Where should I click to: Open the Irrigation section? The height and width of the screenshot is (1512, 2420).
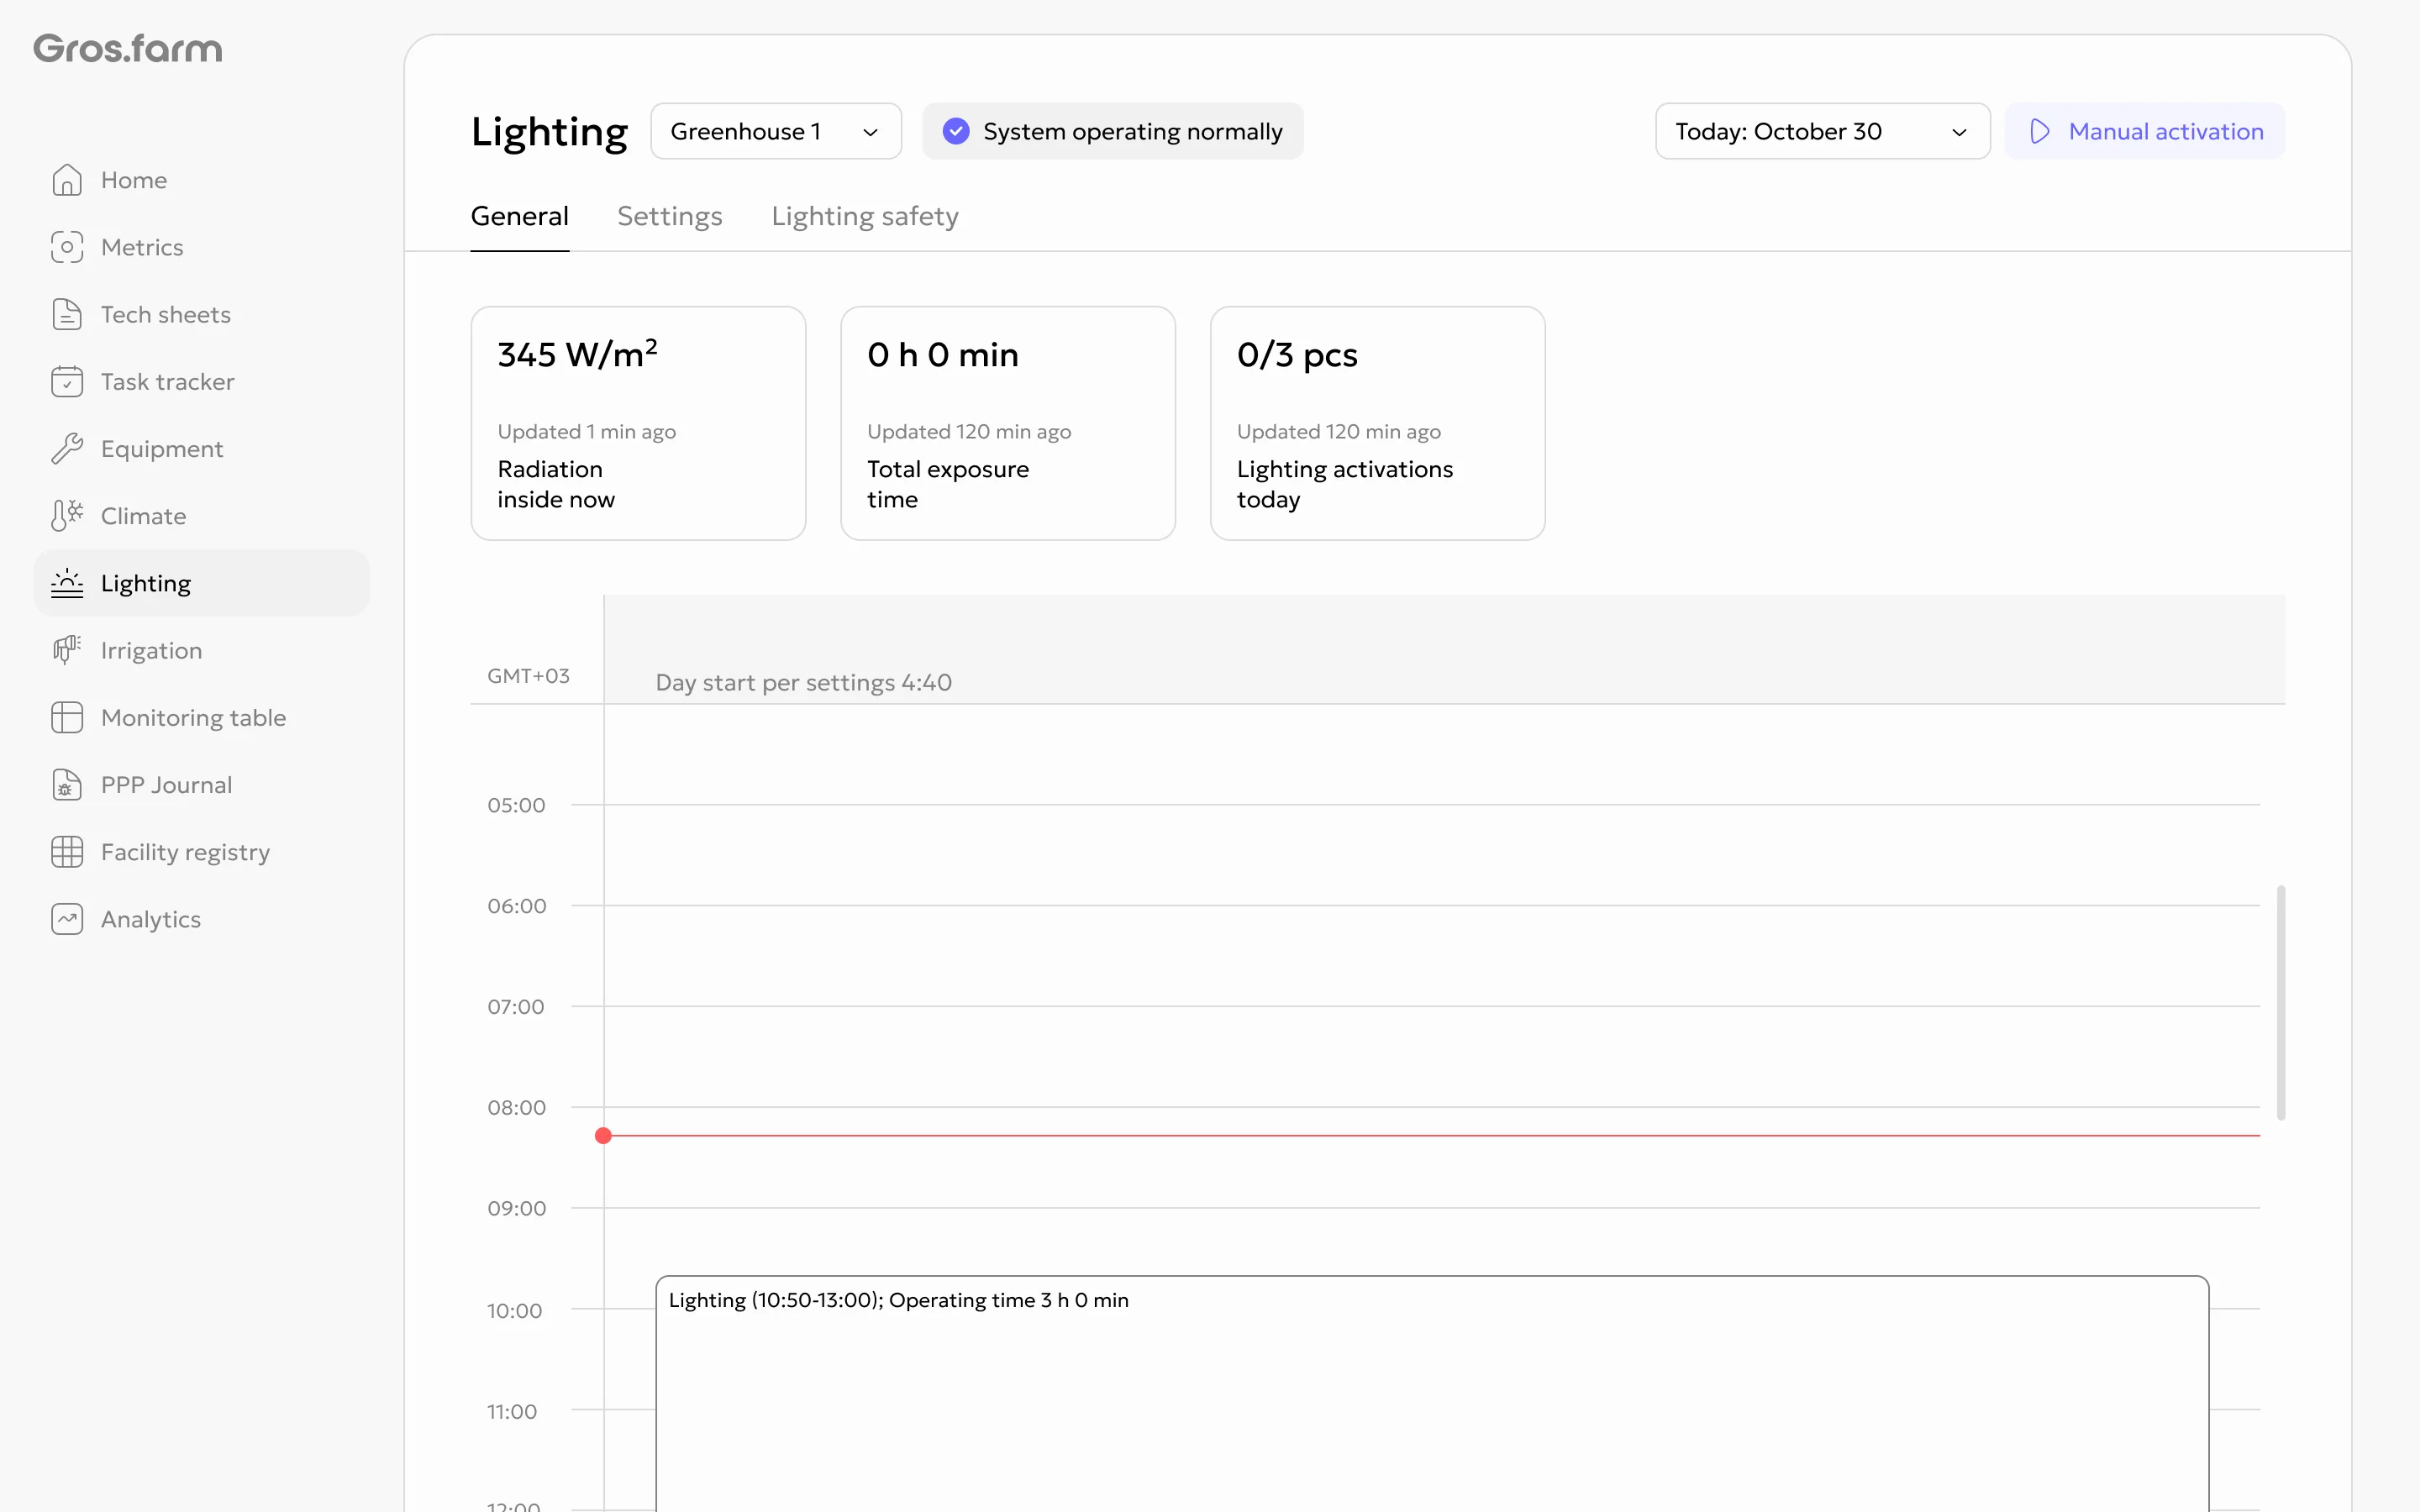(201, 650)
